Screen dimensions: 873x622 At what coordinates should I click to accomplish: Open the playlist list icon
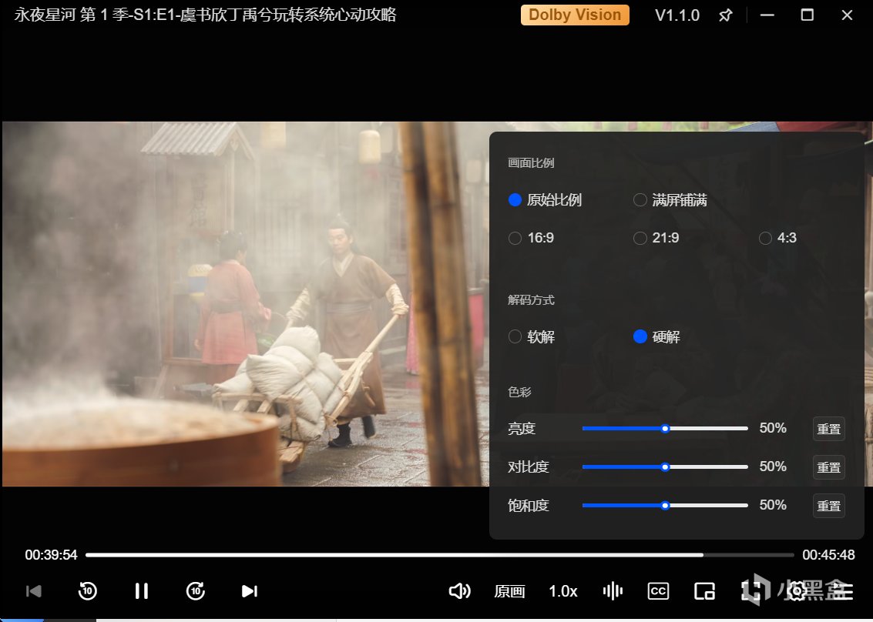coord(843,591)
